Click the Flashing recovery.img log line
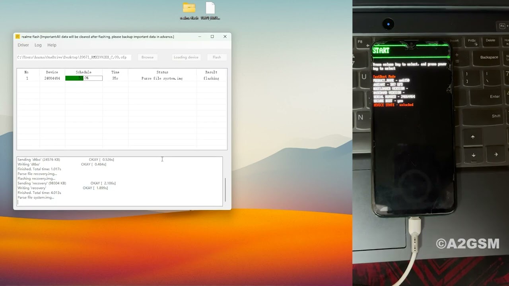This screenshot has height=286, width=509. pyautogui.click(x=36, y=179)
